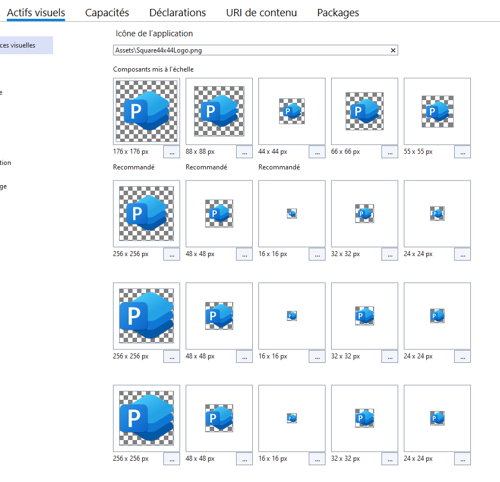Switch to the Capacités tab
This screenshot has height=482, width=500.
pos(107,12)
